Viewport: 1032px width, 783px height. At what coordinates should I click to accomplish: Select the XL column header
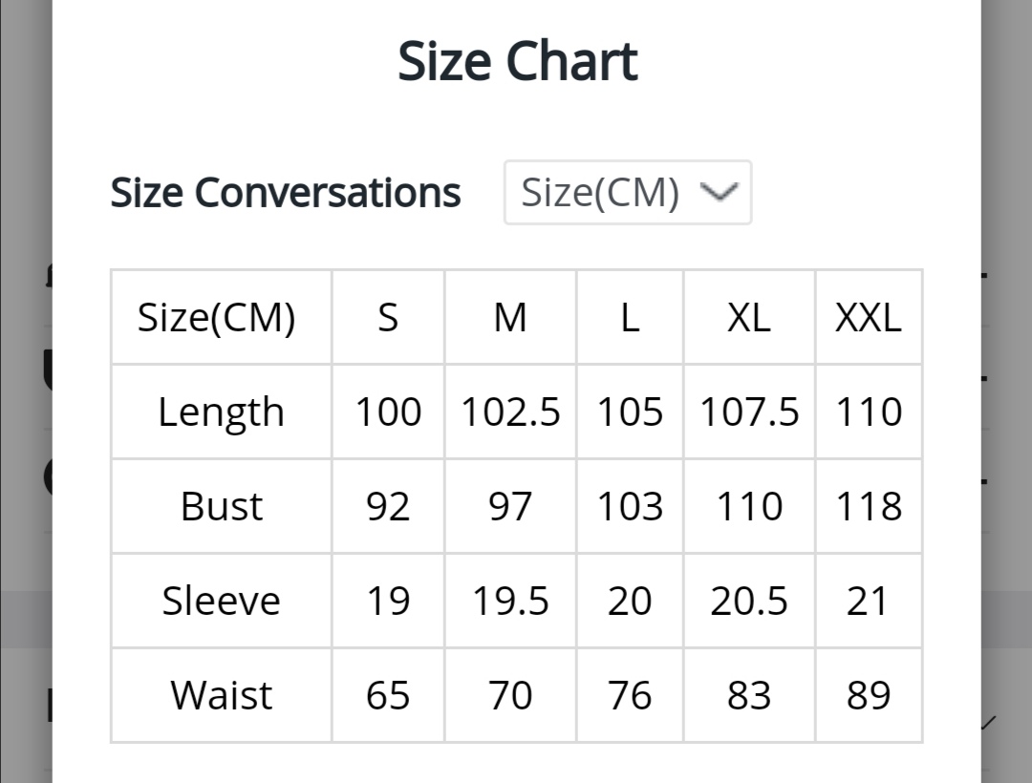point(749,317)
